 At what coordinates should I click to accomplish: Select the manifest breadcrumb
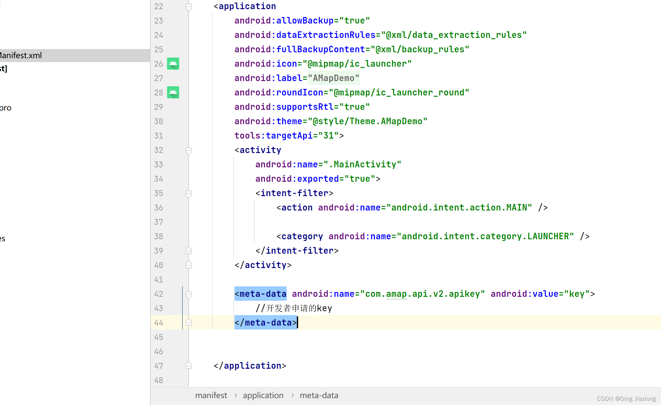click(x=211, y=396)
